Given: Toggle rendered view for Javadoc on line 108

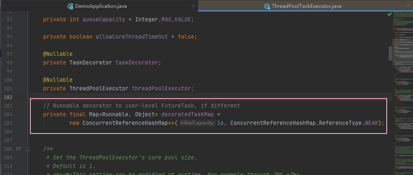Looking at the screenshot, I should pyautogui.click(x=19, y=149).
